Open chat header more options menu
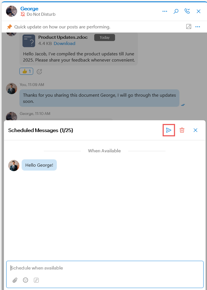This screenshot has height=290, width=207. click(165, 11)
